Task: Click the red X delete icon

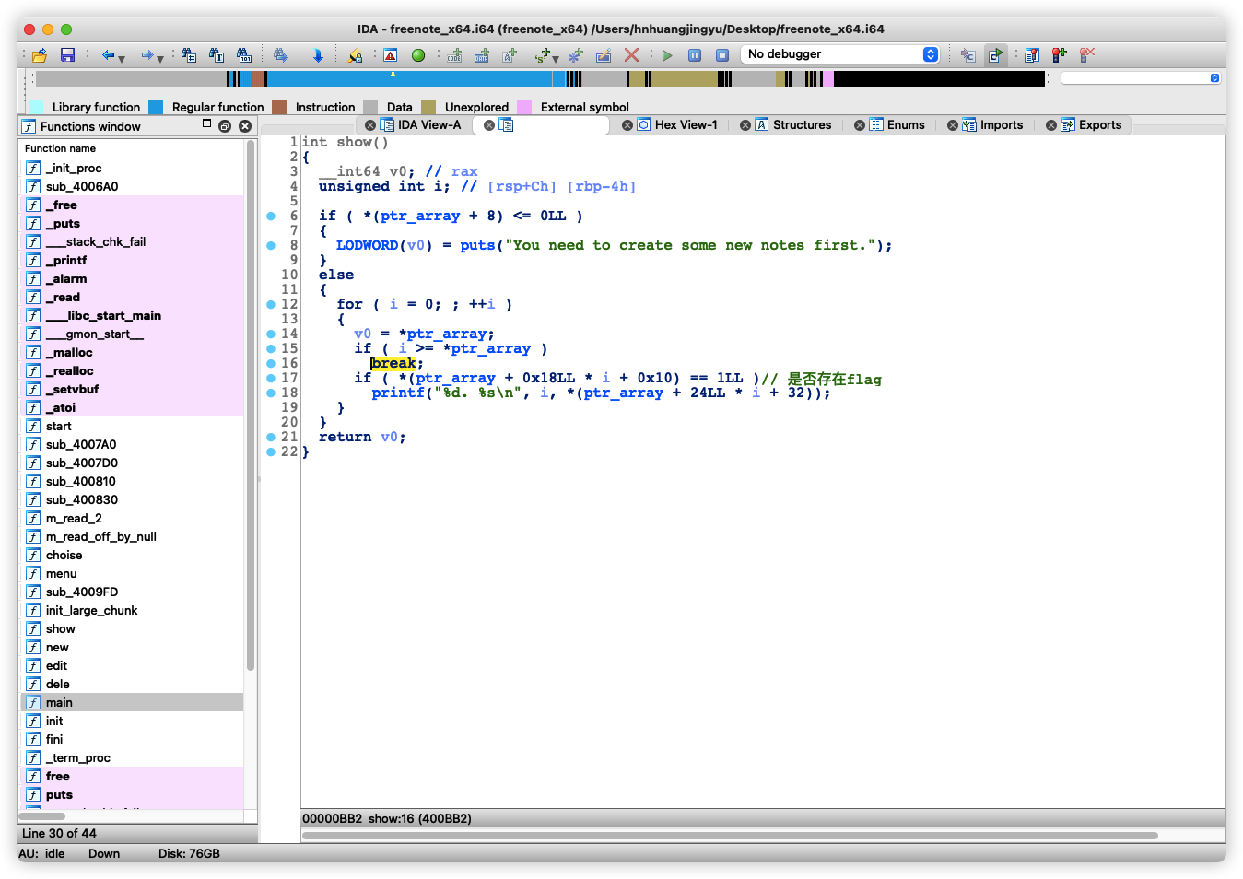Action: pyautogui.click(x=631, y=55)
